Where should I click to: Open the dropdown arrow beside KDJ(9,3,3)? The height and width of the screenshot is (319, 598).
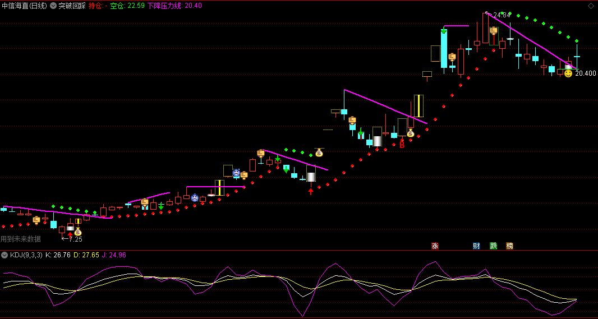click(4, 255)
